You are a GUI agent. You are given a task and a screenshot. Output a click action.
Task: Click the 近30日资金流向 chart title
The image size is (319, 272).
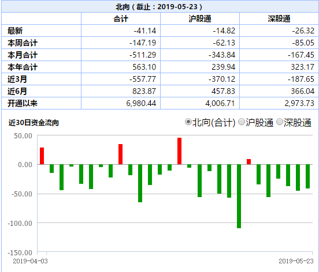tap(34, 123)
